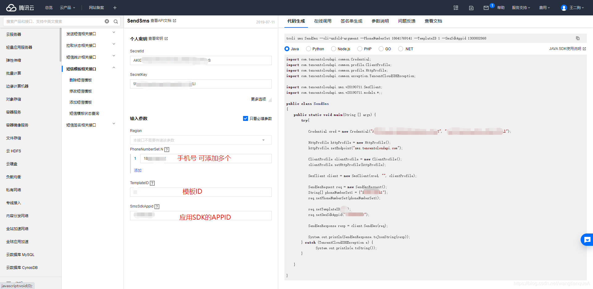Open the external link icon beside 查看API文档

[175, 21]
